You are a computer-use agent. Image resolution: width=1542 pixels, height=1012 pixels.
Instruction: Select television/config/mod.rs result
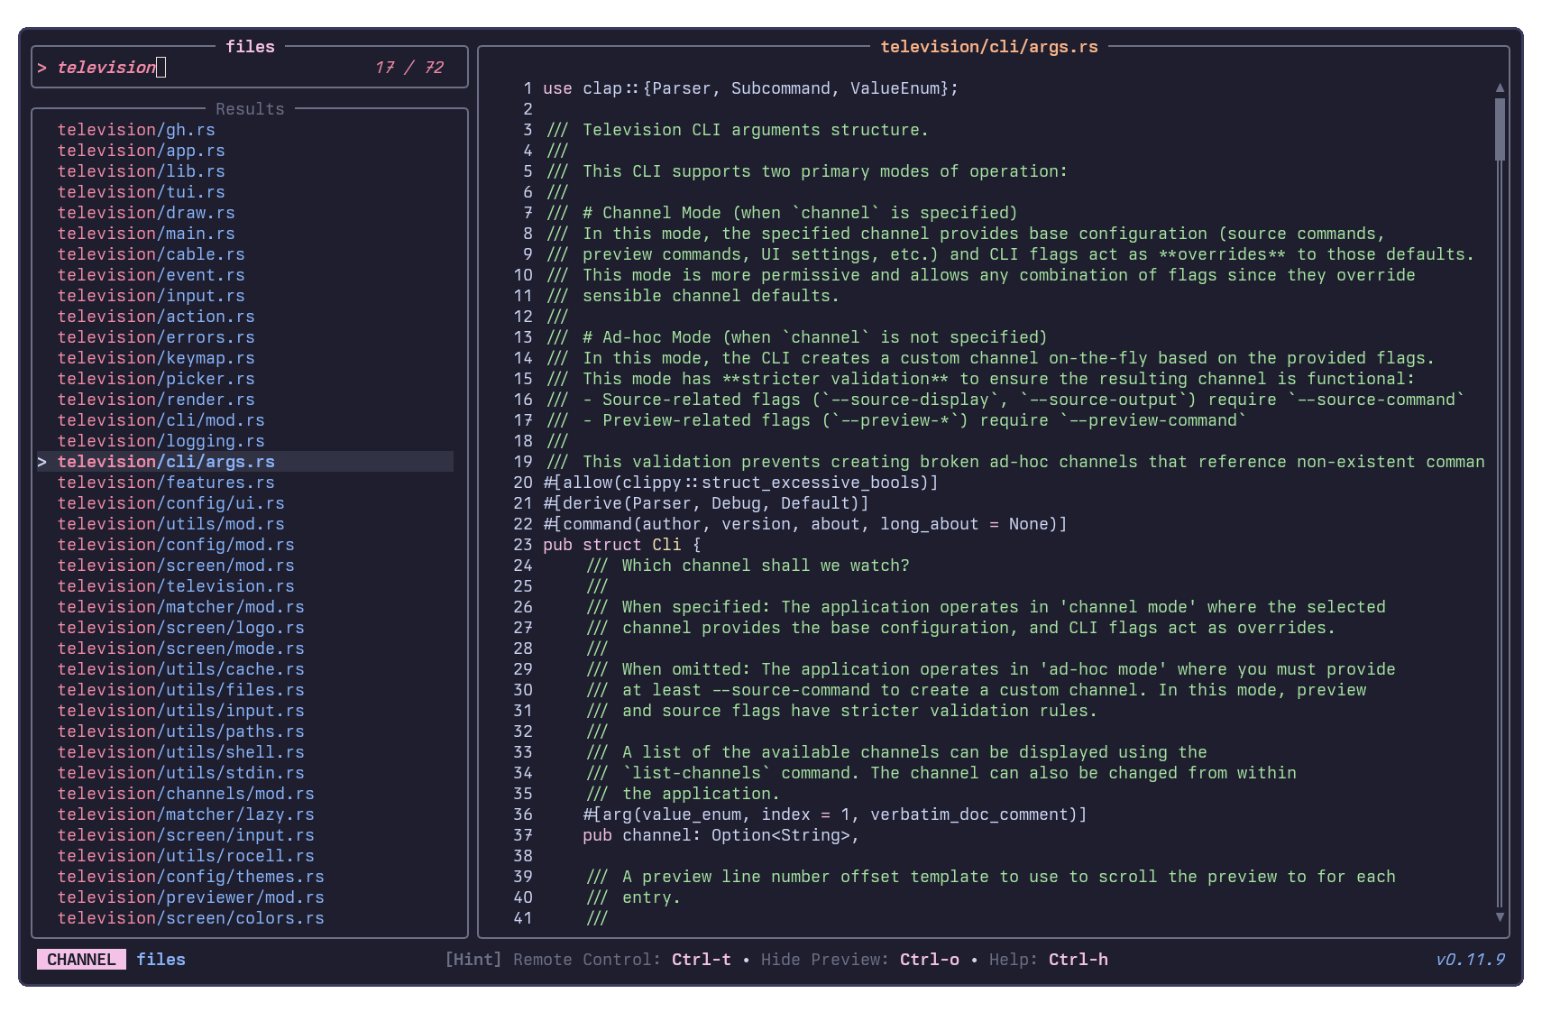tap(176, 545)
